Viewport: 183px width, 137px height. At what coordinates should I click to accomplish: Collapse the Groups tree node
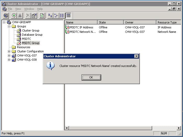(x=9, y=26)
